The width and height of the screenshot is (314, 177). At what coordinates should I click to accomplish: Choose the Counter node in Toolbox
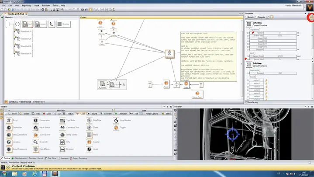pos(89,142)
